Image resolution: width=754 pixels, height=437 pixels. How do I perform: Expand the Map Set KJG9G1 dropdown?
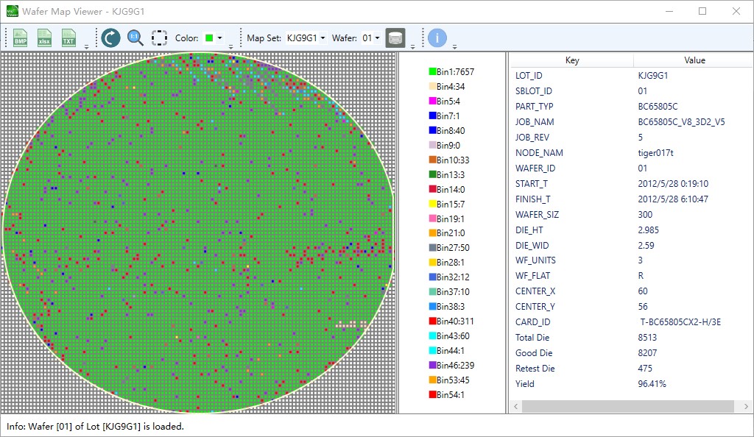point(306,38)
